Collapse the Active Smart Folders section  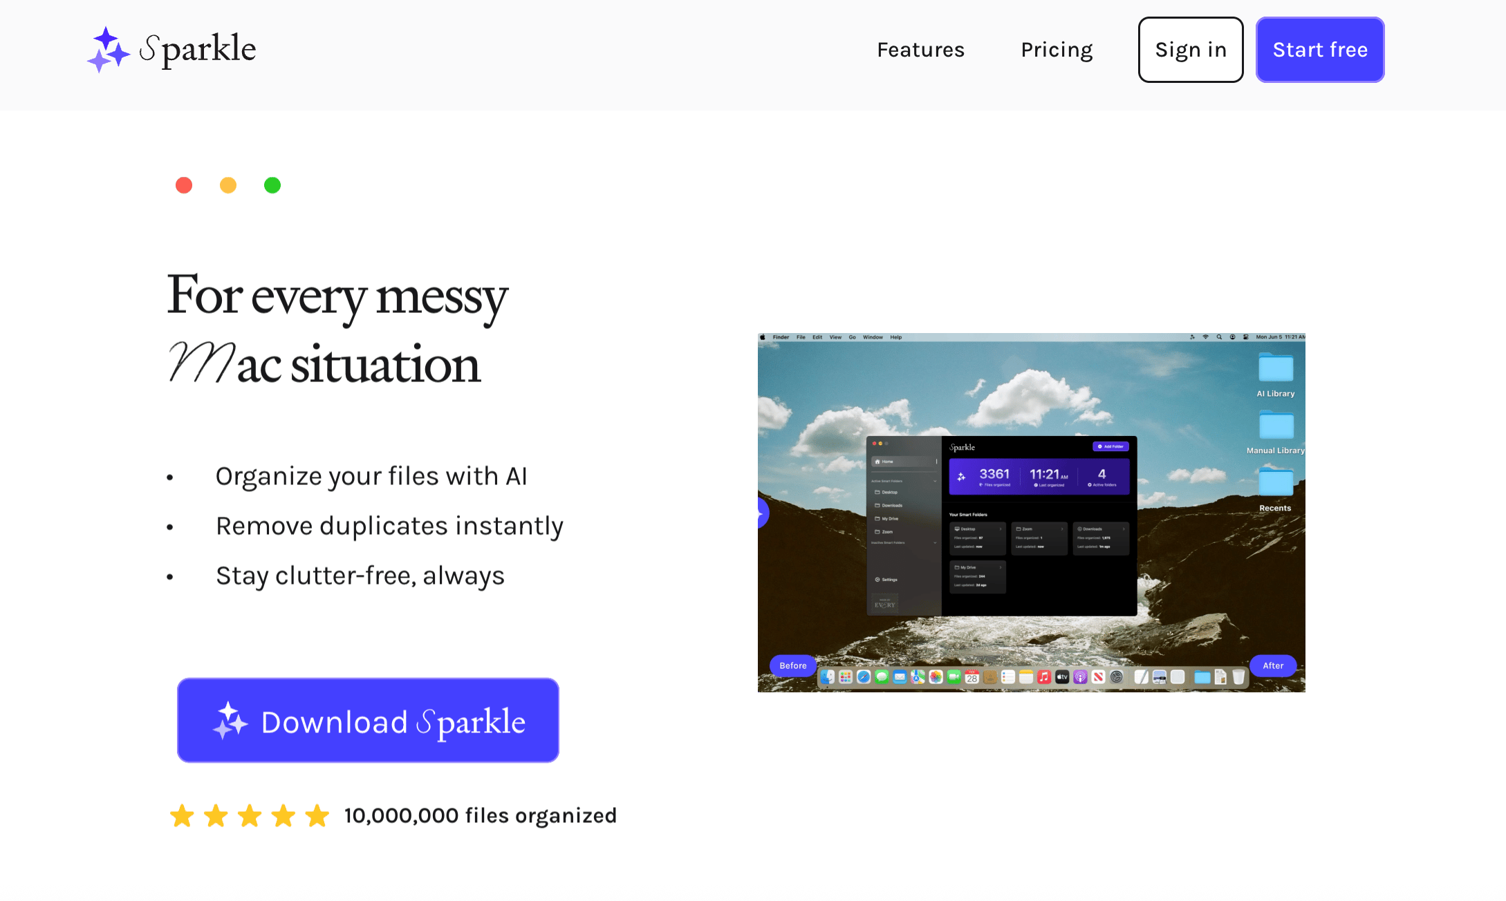point(935,481)
